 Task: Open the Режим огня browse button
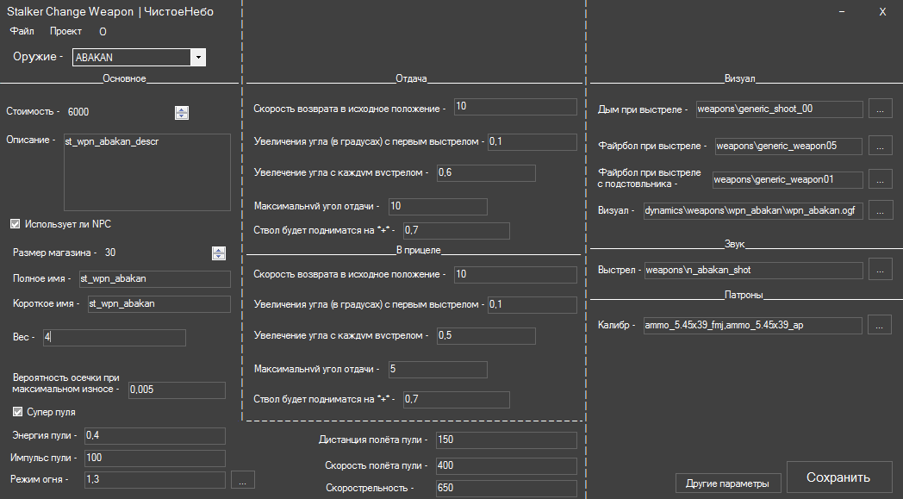pyautogui.click(x=242, y=480)
